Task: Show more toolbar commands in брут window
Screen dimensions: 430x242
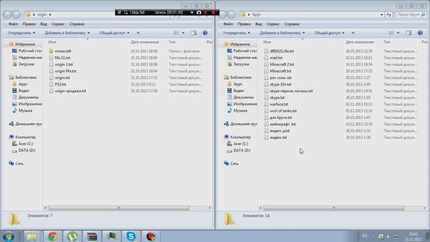Action: [353, 33]
